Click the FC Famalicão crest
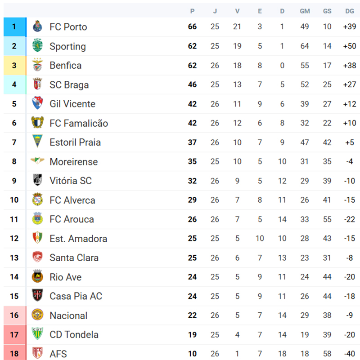This screenshot has width=360, height=360. (38, 123)
